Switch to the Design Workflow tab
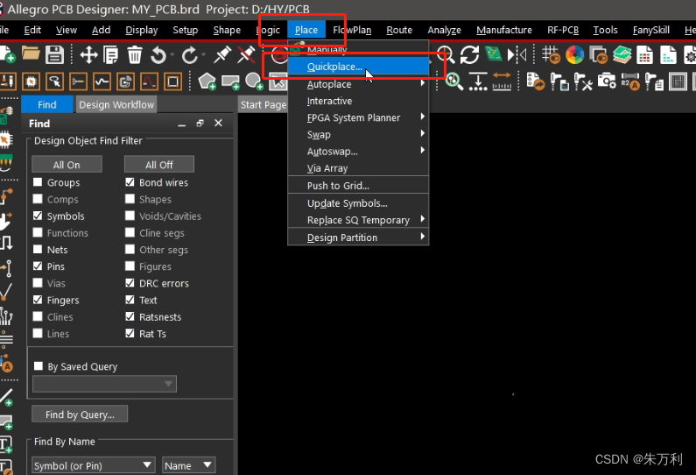 (x=116, y=104)
